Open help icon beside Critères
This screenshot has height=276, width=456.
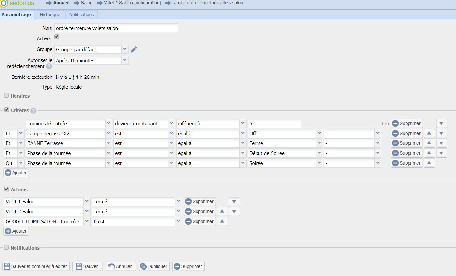coord(33,111)
